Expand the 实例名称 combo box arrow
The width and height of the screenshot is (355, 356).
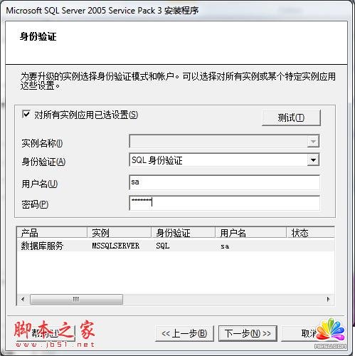click(313, 142)
